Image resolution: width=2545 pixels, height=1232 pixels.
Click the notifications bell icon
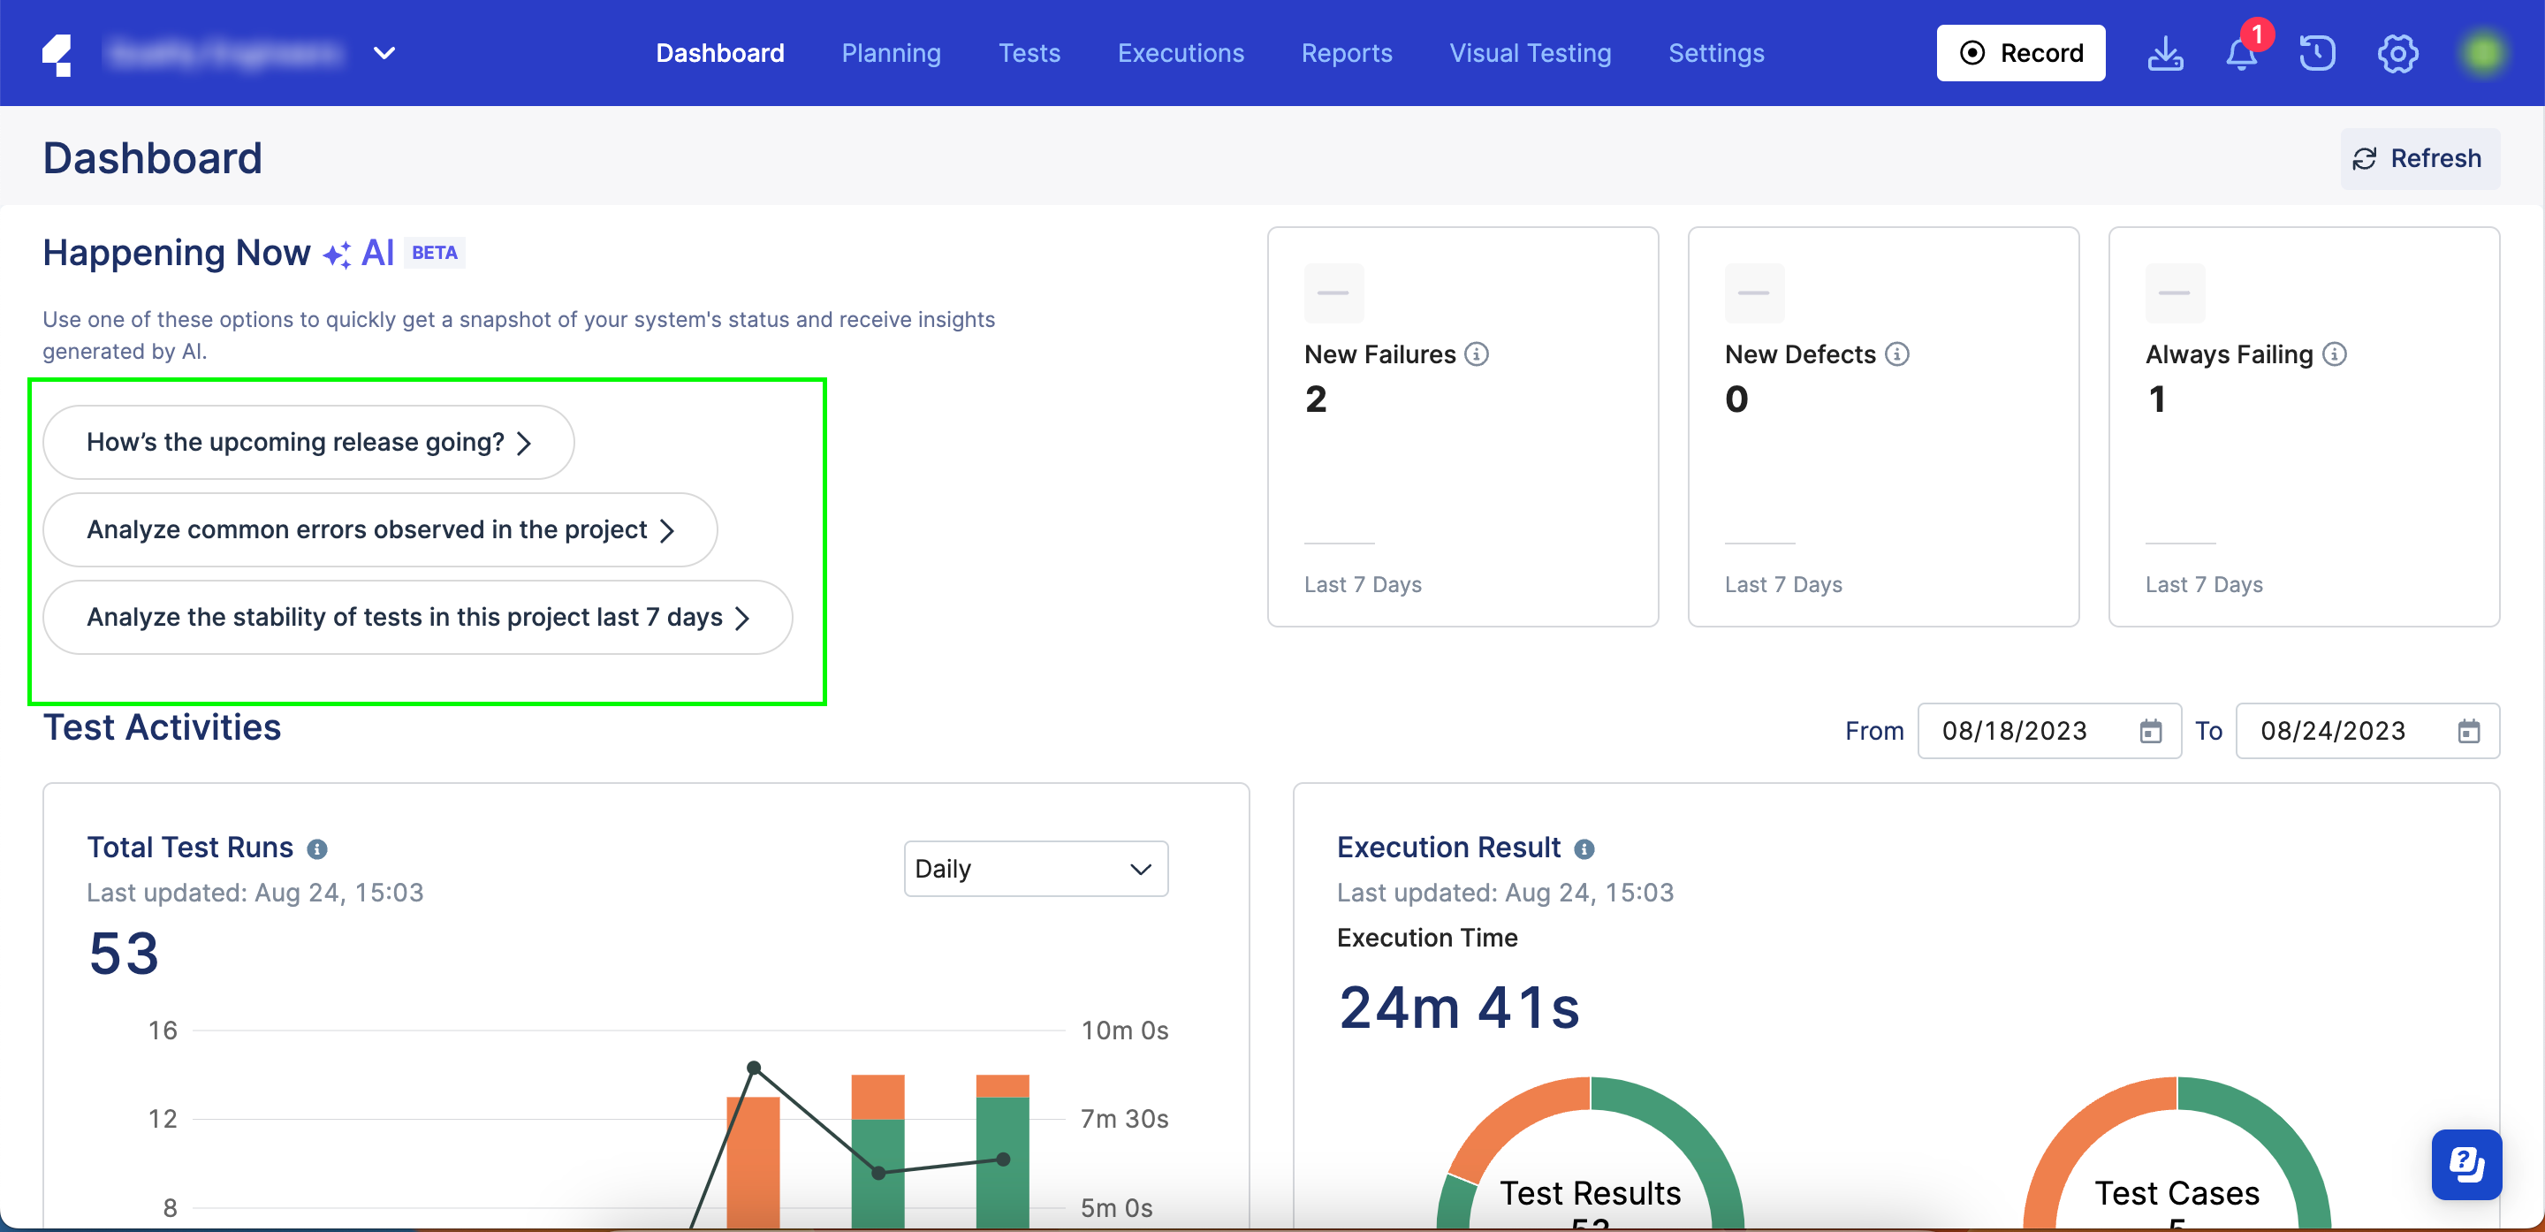point(2241,53)
